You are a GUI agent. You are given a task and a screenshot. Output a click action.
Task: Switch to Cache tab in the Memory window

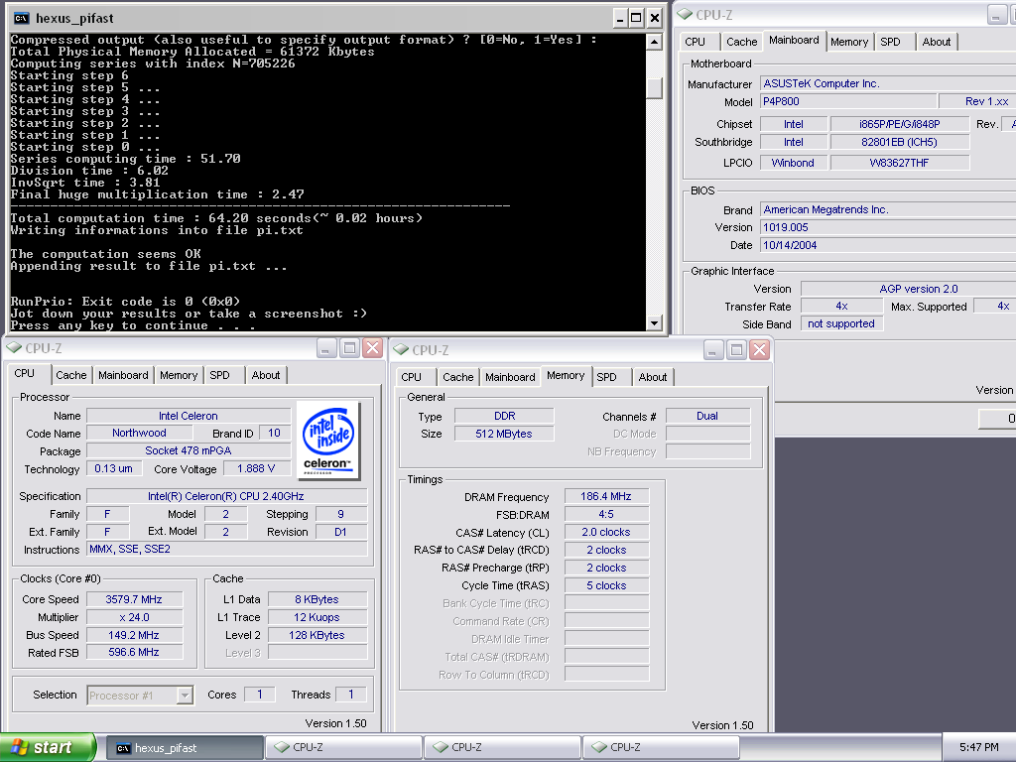tap(458, 377)
